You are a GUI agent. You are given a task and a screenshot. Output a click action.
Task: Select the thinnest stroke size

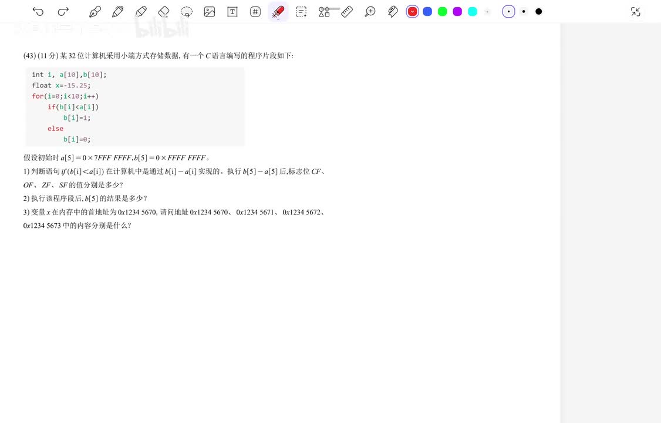509,11
